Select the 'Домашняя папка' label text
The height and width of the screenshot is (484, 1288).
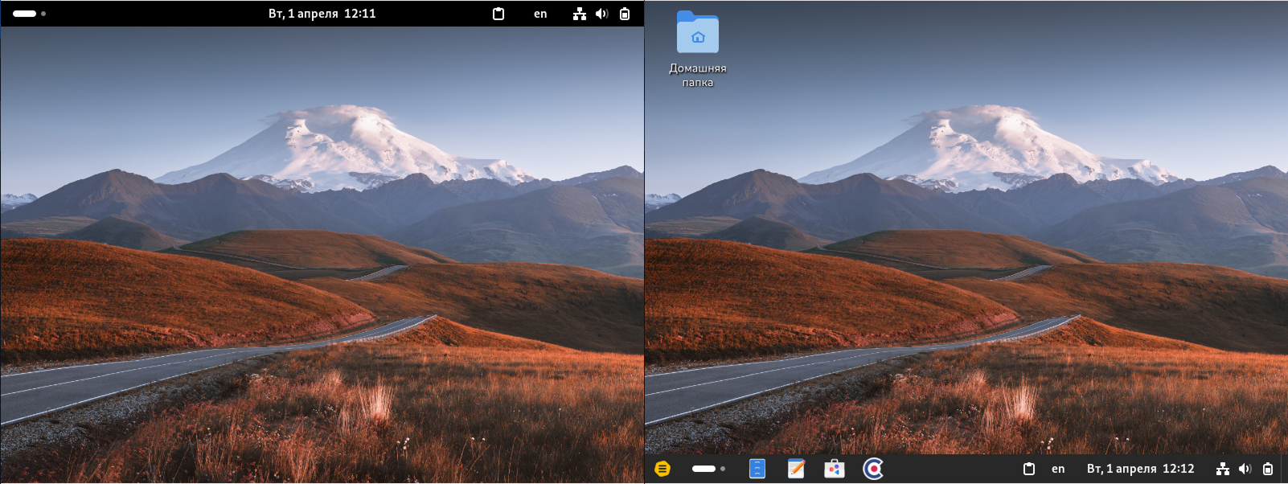[698, 75]
